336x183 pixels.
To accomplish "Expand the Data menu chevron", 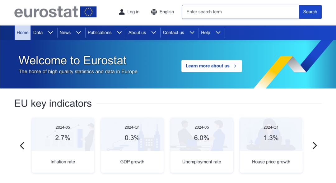I will click(x=50, y=33).
